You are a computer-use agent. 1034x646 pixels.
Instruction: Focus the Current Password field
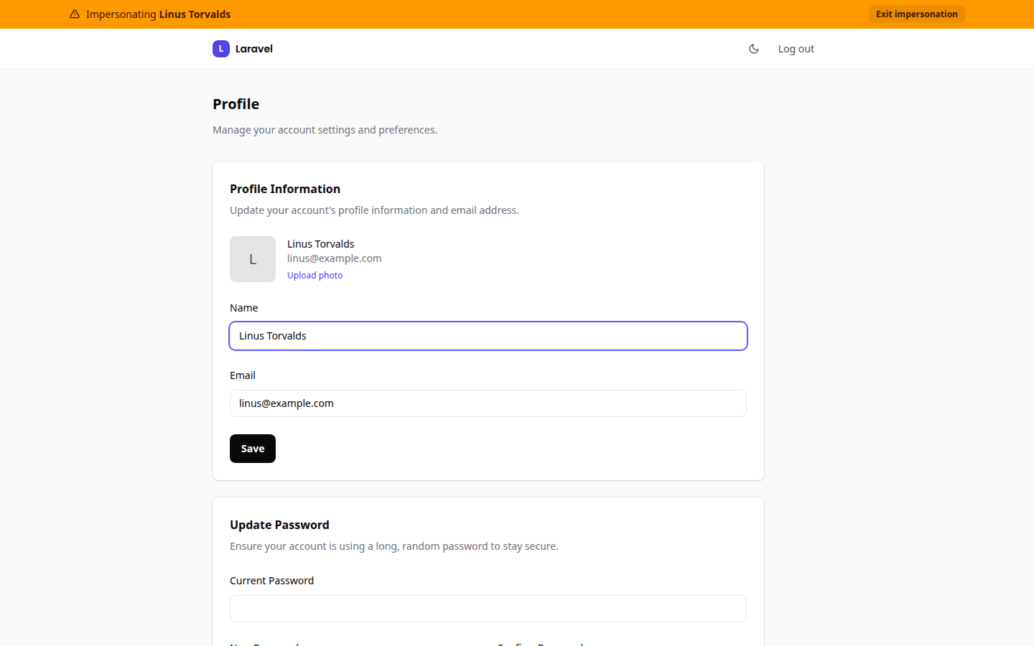point(488,609)
